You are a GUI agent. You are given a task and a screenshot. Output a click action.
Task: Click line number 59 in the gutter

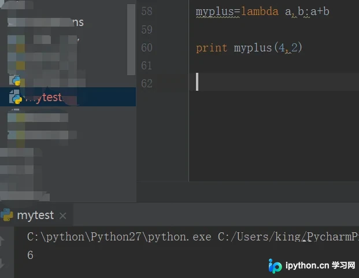tap(147, 29)
